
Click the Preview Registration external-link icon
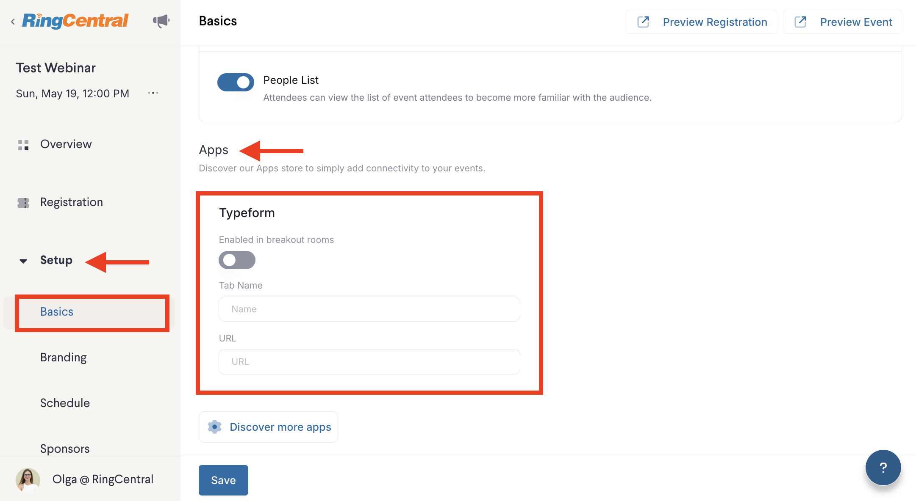tap(644, 22)
